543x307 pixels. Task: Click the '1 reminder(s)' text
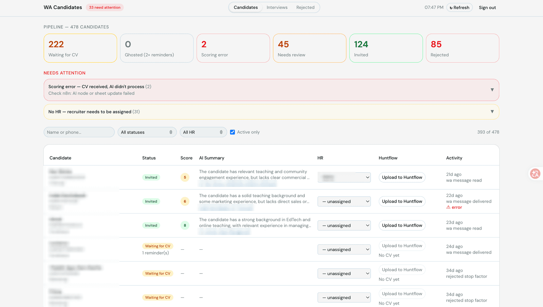coord(155,253)
